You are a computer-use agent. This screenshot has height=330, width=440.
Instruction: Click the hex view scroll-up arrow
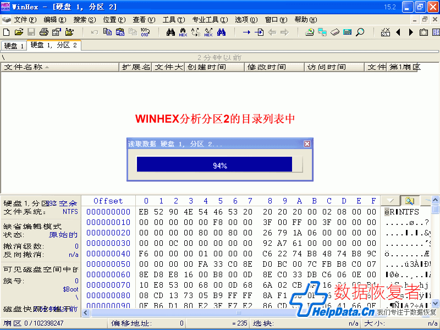(435, 200)
